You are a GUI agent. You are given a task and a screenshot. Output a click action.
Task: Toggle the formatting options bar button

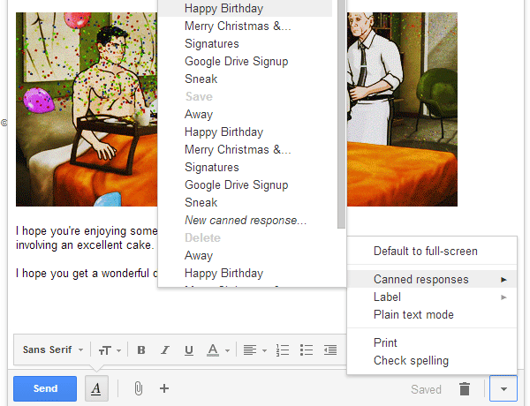96,388
